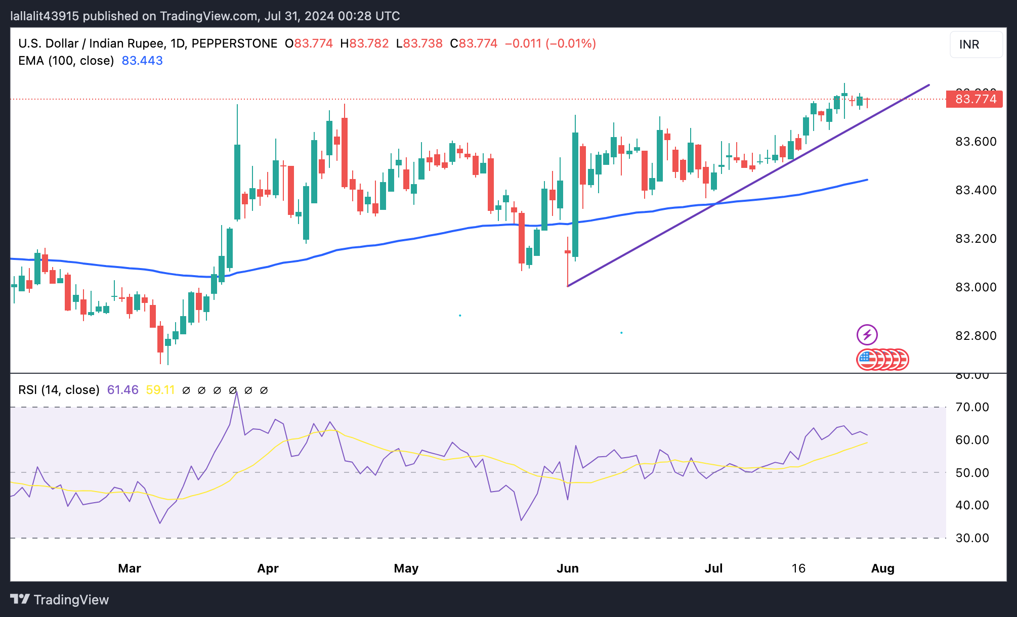Click the Jun label on time axis
1017x617 pixels.
click(x=567, y=568)
